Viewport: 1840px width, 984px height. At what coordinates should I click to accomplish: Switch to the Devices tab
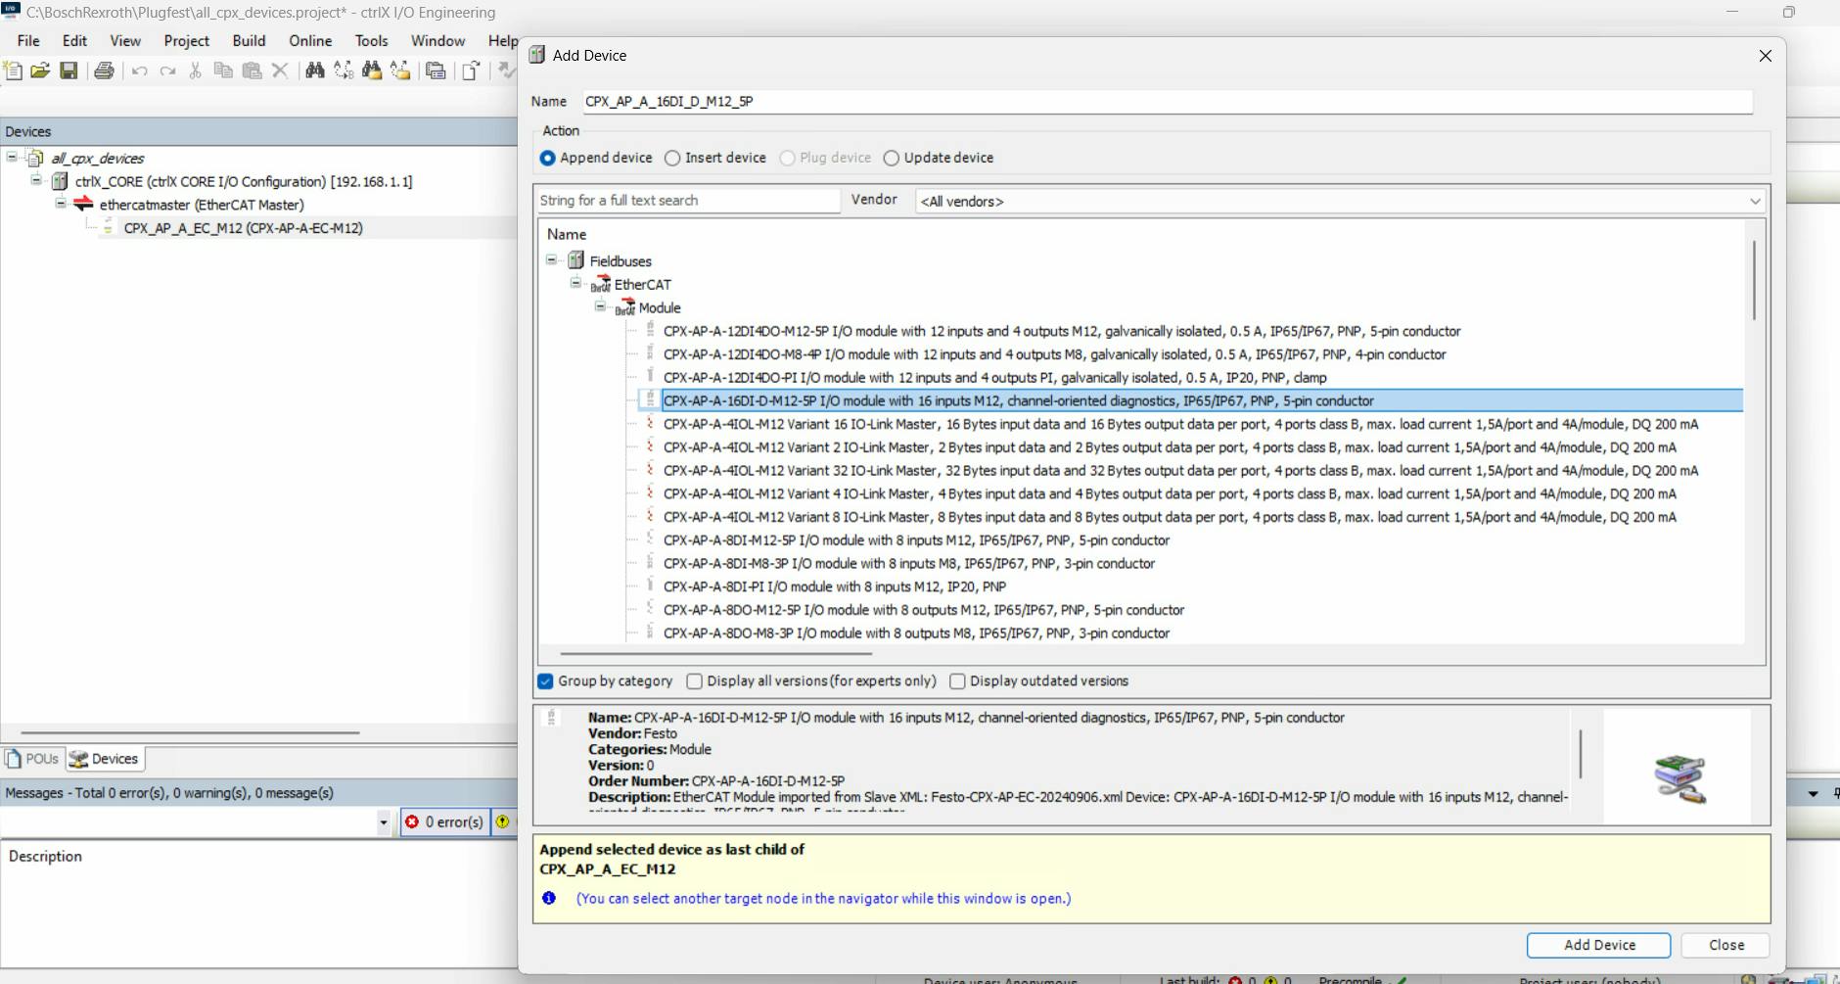coord(104,759)
